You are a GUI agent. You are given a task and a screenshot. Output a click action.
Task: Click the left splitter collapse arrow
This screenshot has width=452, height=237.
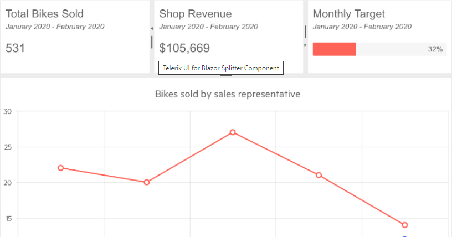(152, 28)
